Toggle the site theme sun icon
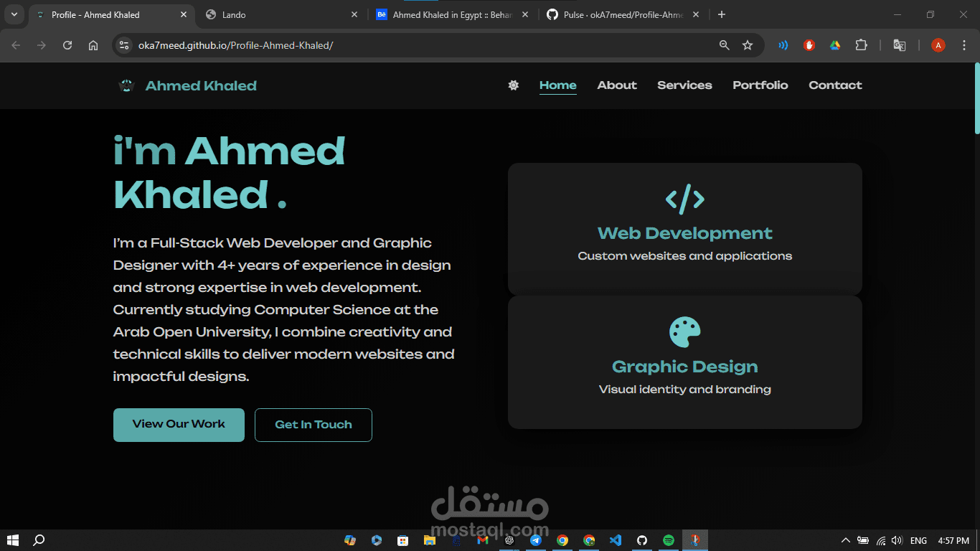This screenshot has width=980, height=551. (x=513, y=85)
